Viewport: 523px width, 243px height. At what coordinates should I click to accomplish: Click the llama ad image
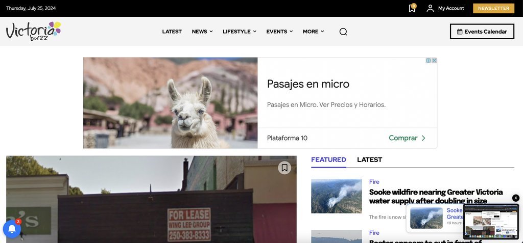171,103
